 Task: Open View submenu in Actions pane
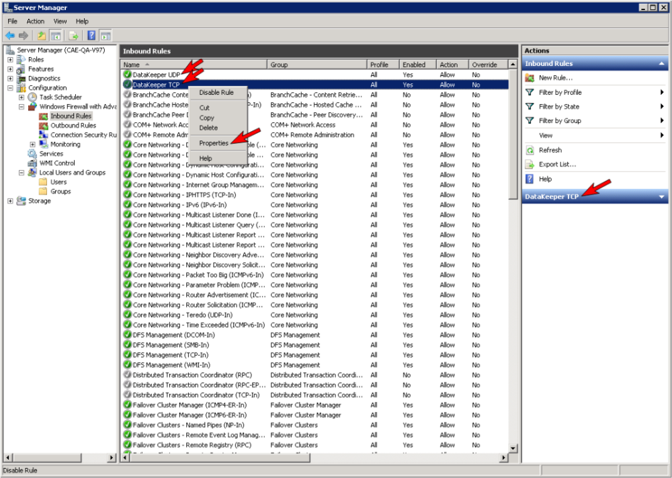click(x=595, y=135)
